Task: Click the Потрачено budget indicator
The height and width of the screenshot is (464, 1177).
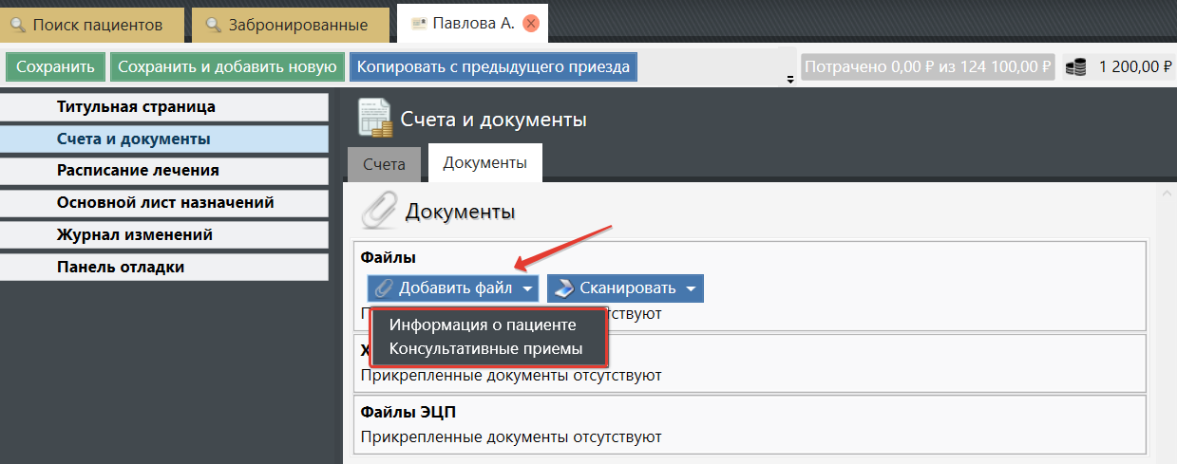Action: [x=926, y=67]
